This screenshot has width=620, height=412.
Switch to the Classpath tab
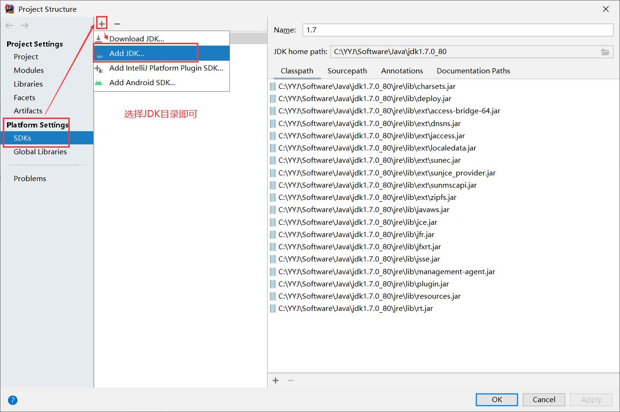pyautogui.click(x=297, y=71)
